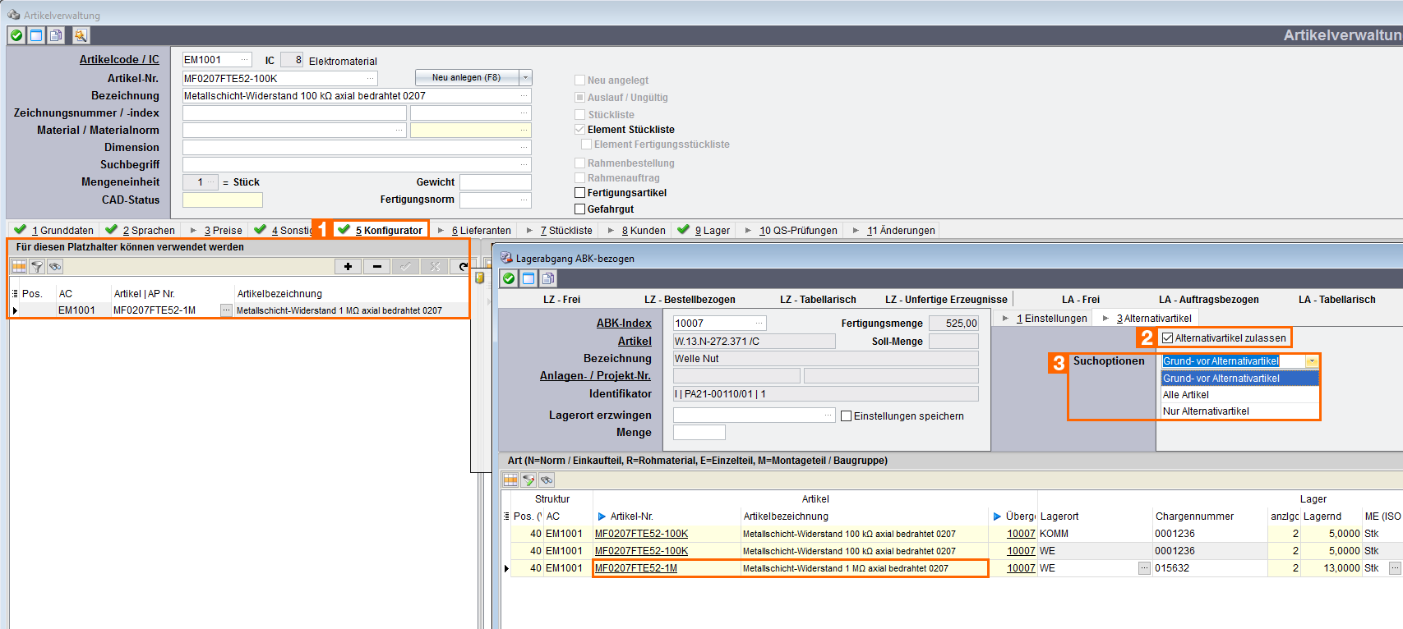Open Fertigungsnorm lookup ellipsis
Image resolution: width=1403 pixels, height=629 pixels.
pos(524,200)
